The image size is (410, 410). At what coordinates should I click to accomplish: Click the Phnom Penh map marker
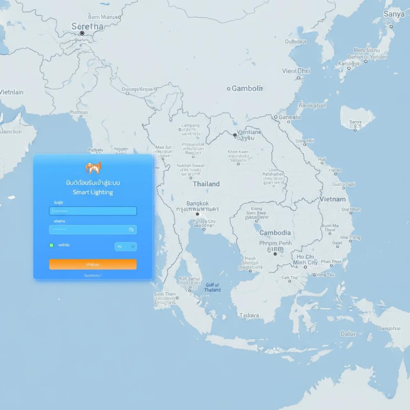click(x=275, y=254)
